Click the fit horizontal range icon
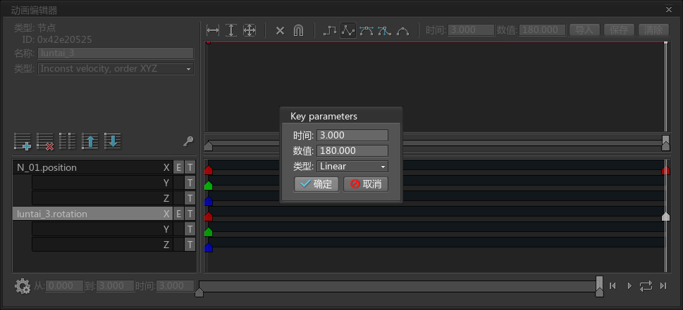Image resolution: width=683 pixels, height=310 pixels. click(x=213, y=30)
